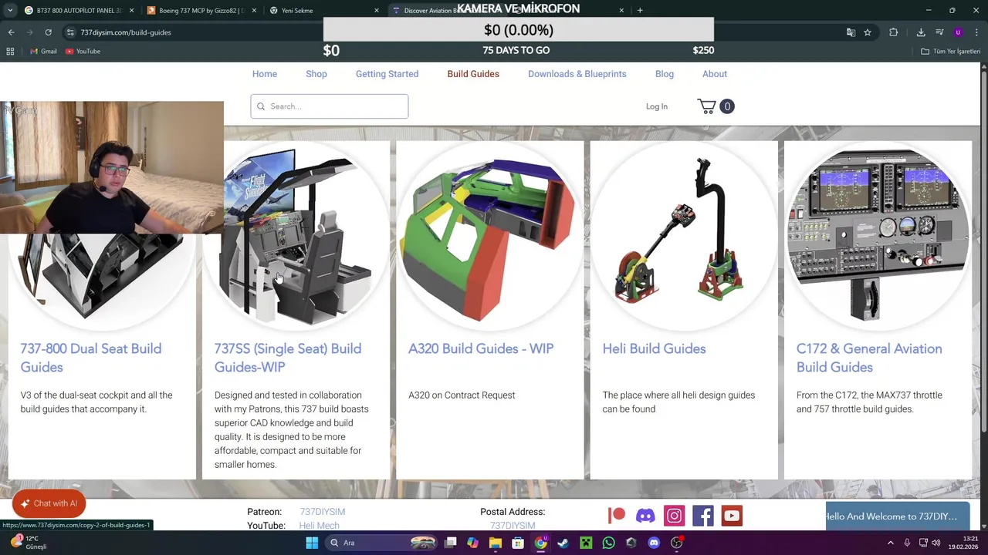Open the YouTube bookmark

83,51
